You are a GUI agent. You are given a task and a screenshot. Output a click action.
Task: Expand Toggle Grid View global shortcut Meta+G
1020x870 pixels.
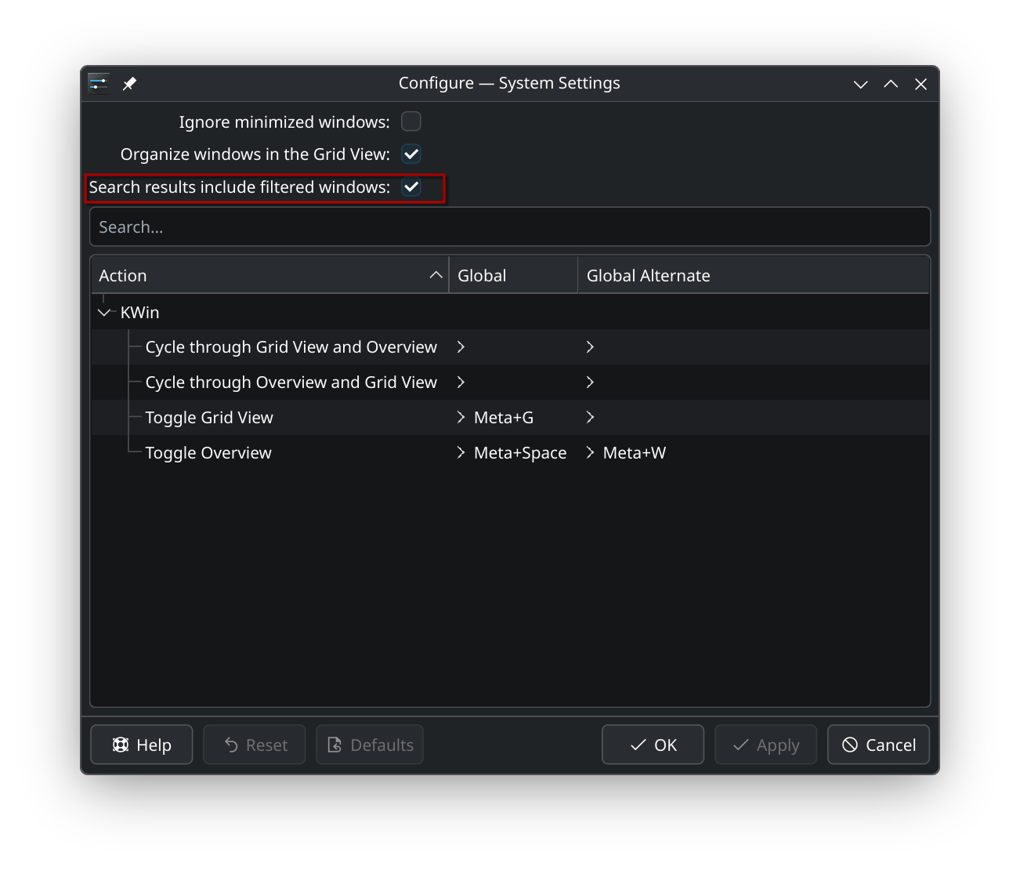click(461, 418)
